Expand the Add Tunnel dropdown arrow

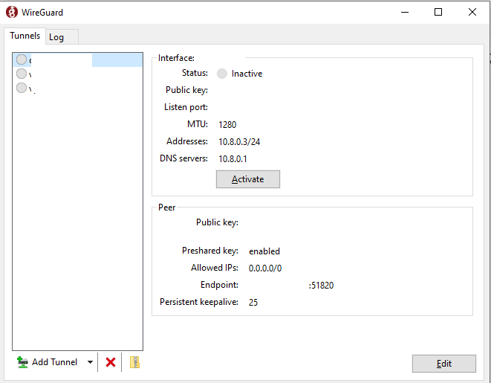coord(90,362)
